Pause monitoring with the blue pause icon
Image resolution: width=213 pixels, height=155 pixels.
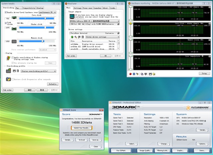(134, 74)
